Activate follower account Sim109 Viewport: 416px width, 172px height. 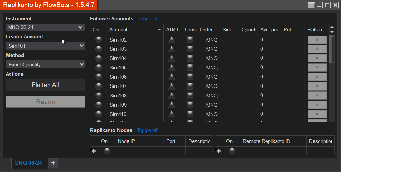[x=99, y=105]
